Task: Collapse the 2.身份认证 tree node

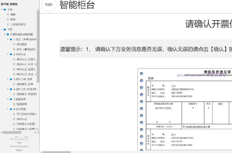Action: point(8,54)
